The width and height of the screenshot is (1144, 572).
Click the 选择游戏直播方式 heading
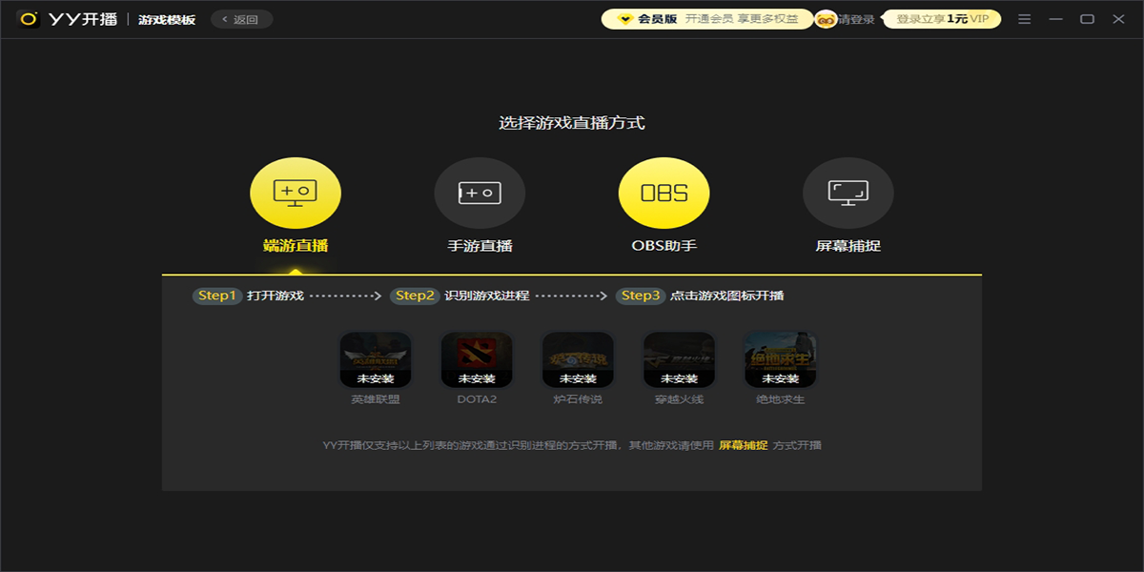coord(572,123)
